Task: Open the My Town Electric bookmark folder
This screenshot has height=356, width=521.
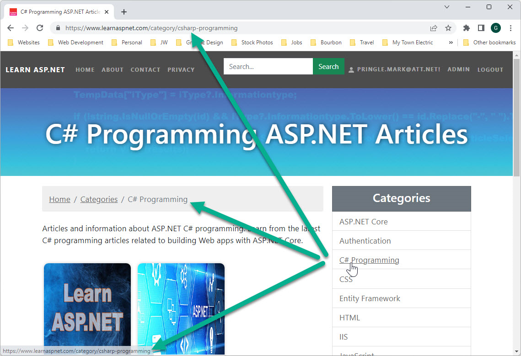Action: coord(408,43)
